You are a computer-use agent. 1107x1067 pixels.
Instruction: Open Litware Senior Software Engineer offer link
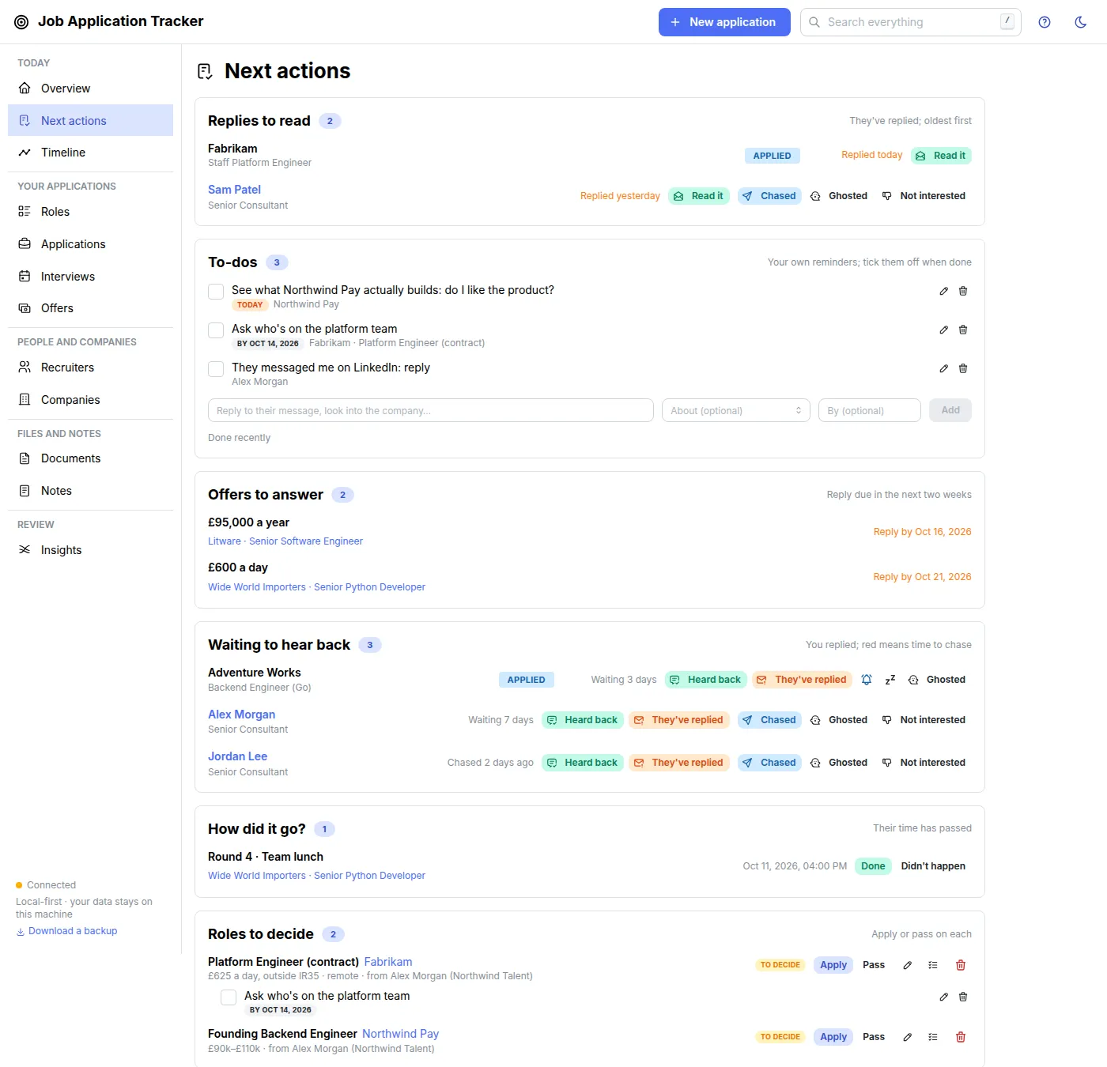[x=285, y=541]
